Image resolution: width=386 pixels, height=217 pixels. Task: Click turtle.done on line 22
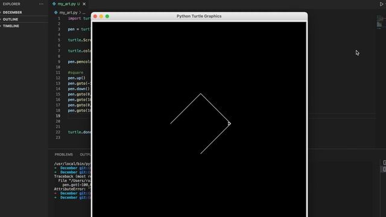coord(79,132)
